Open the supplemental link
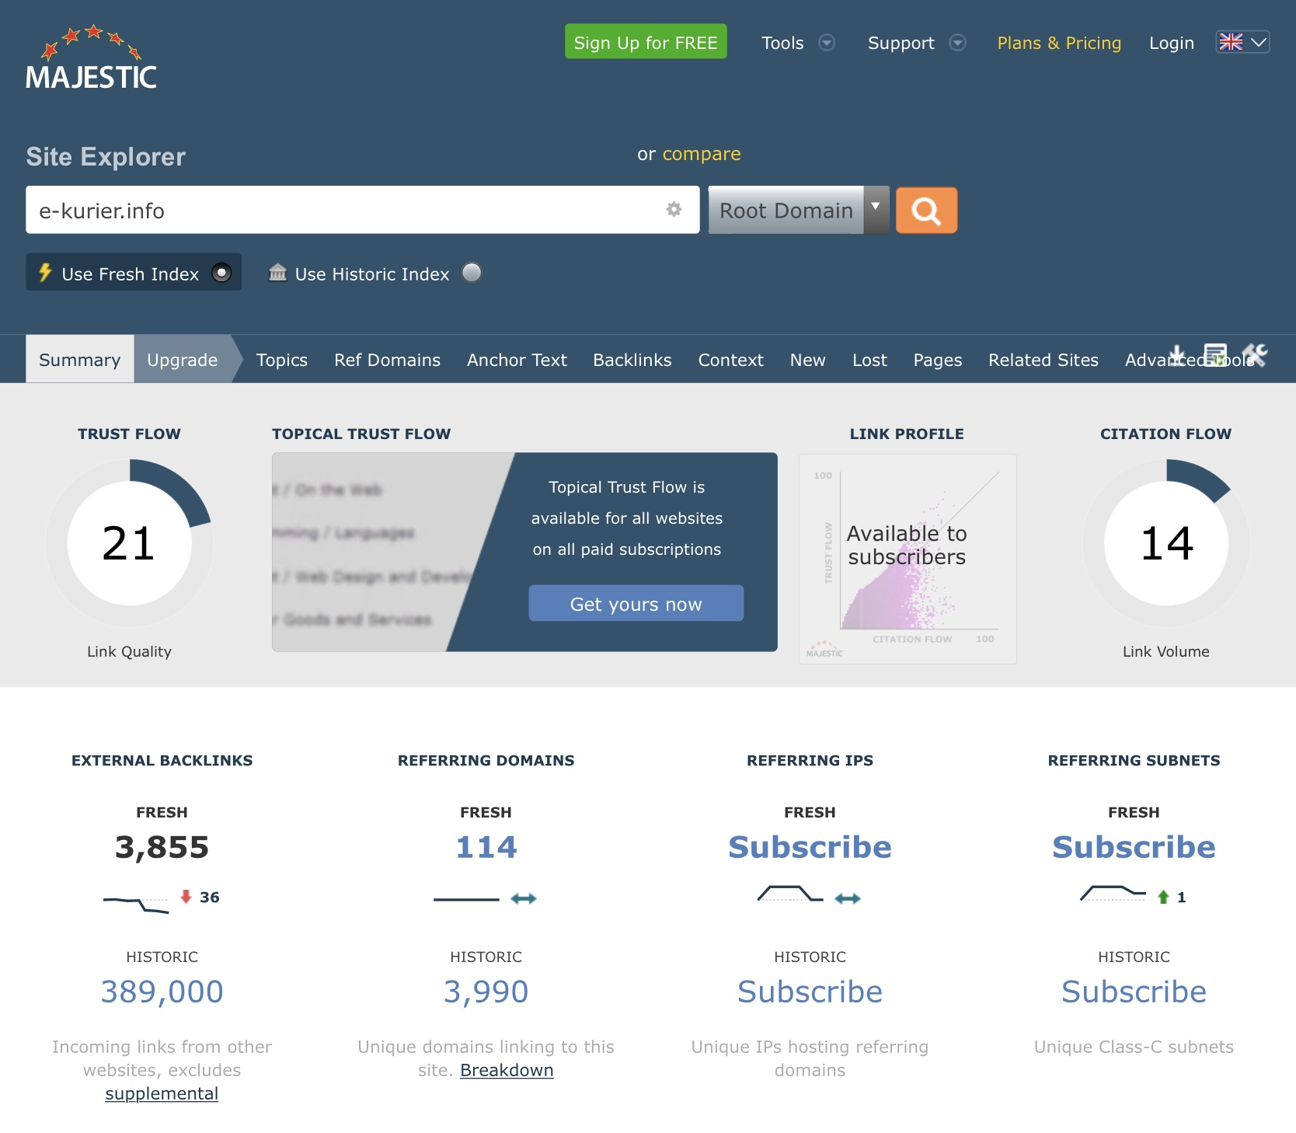1296x1133 pixels. (x=162, y=1093)
